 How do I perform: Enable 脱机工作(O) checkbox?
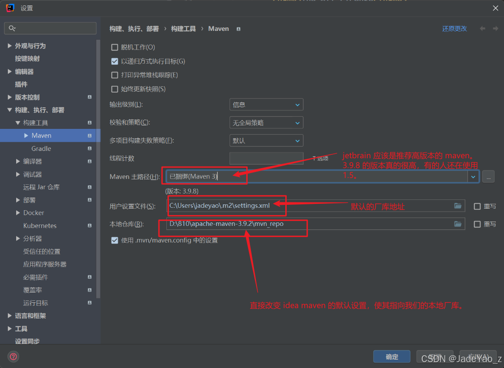[x=115, y=48]
